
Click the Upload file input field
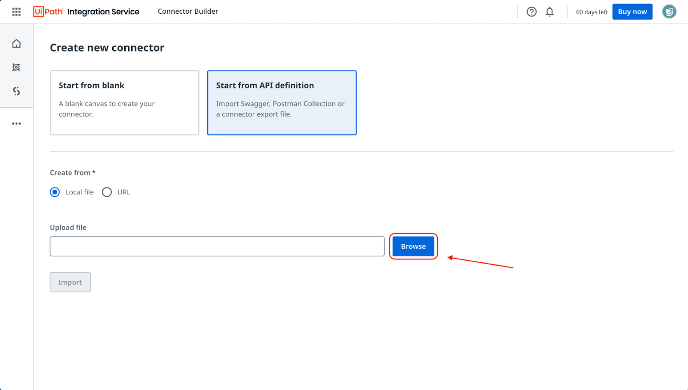[217, 246]
